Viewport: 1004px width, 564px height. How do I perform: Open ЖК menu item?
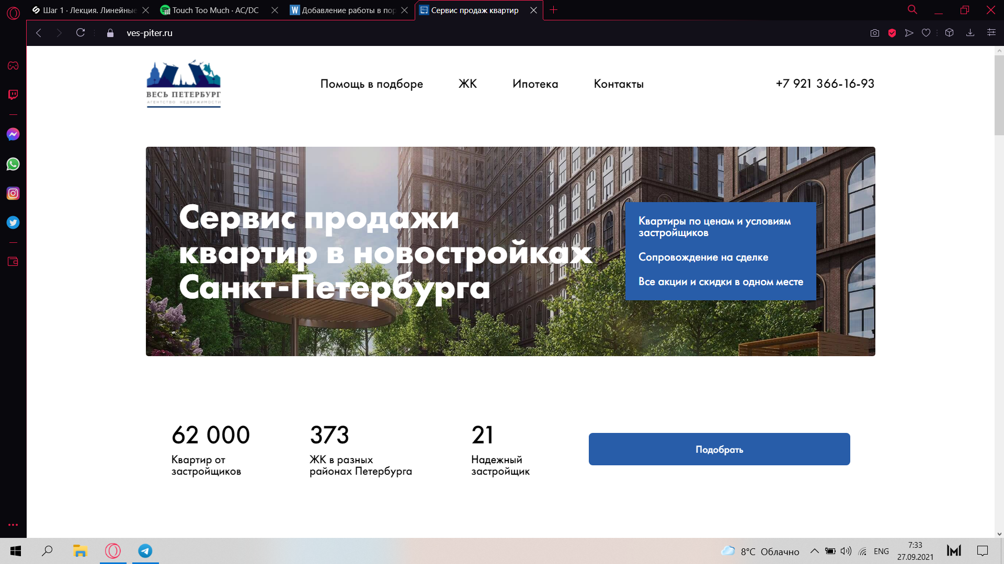tap(467, 84)
